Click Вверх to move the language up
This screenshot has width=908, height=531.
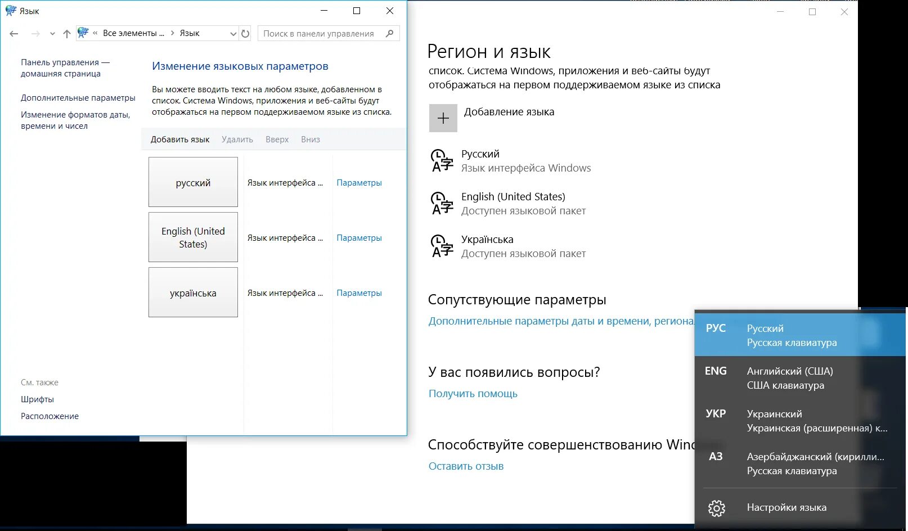[277, 139]
